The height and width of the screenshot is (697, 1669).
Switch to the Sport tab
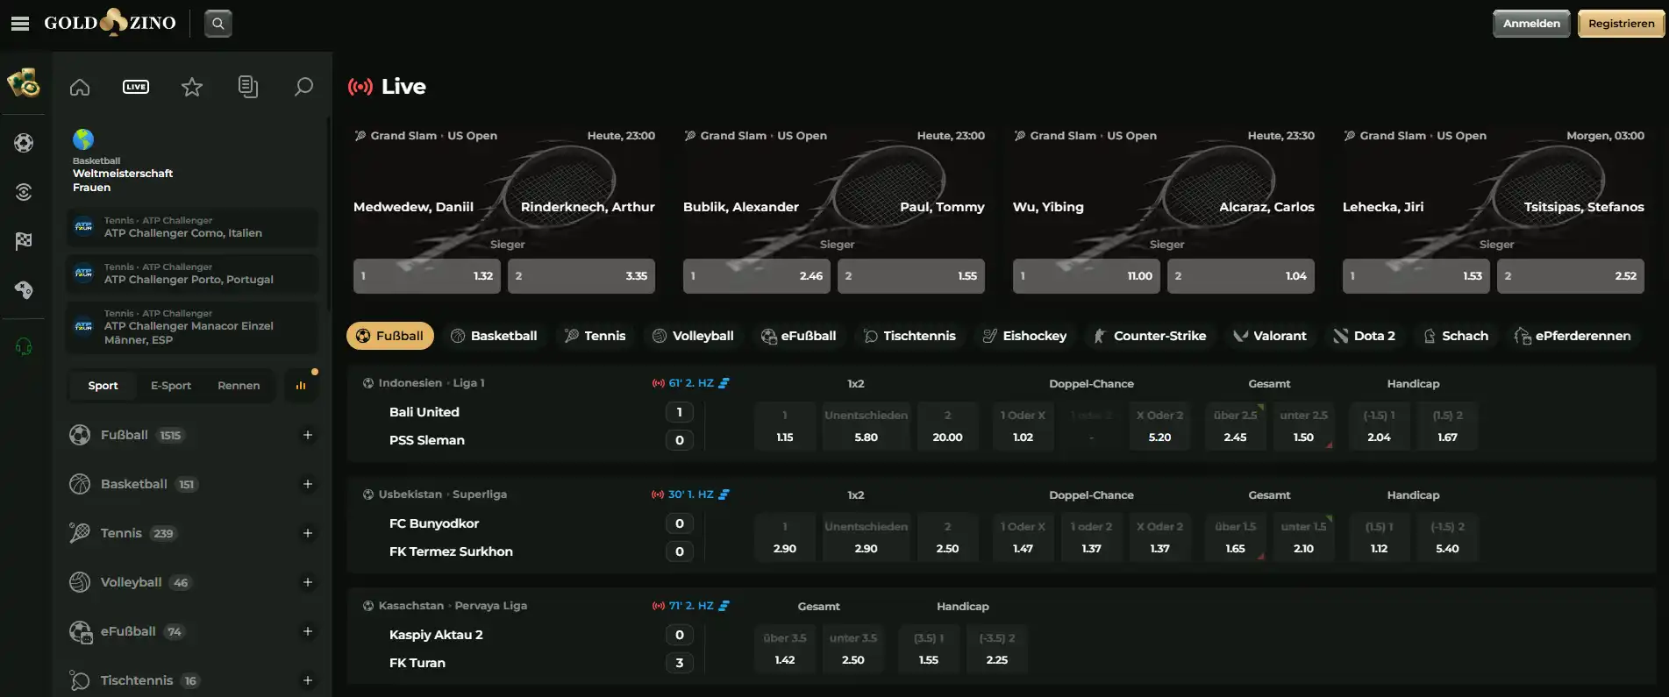pyautogui.click(x=103, y=386)
